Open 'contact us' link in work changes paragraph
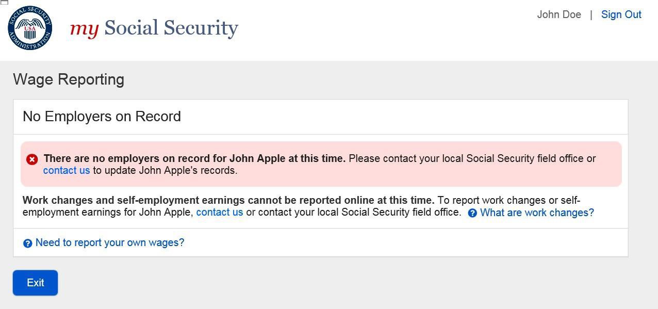658x309 pixels. point(219,213)
